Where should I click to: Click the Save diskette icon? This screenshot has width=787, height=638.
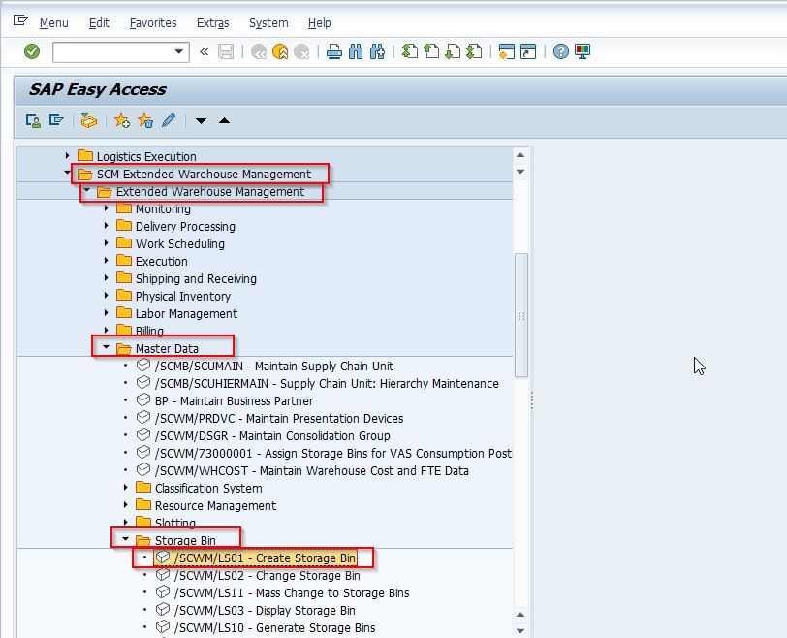[x=226, y=51]
